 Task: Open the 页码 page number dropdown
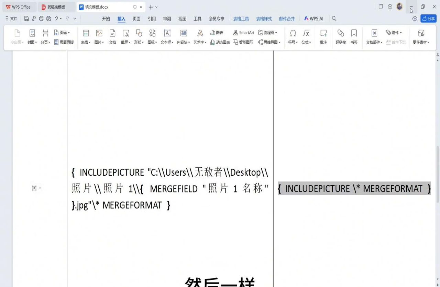click(63, 32)
